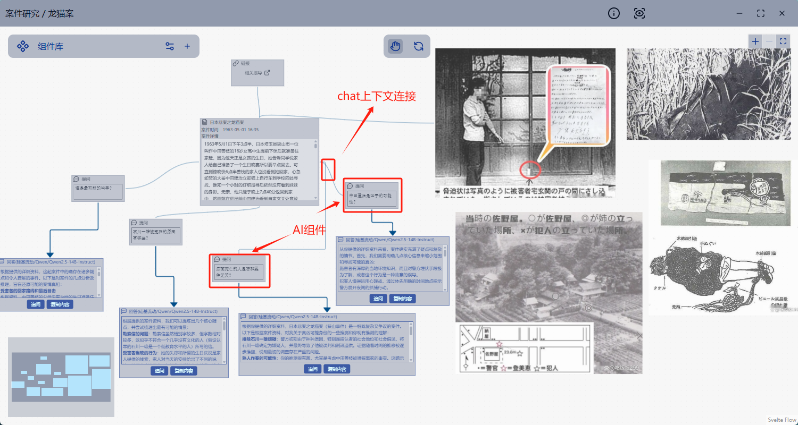The image size is (798, 425).
Task: Open the sliders settings icon in 组件库 bar
Action: pos(170,46)
